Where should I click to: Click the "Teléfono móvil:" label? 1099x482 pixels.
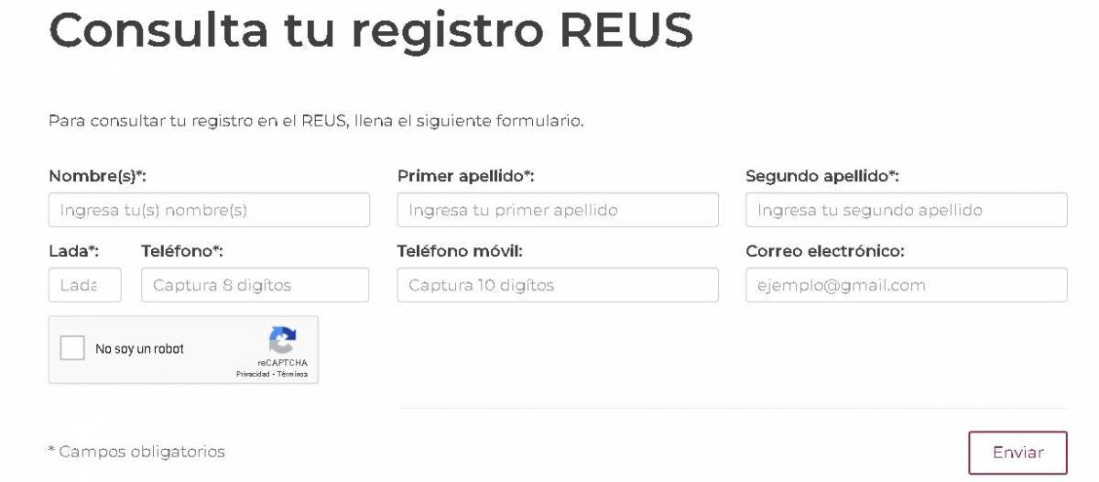[460, 251]
